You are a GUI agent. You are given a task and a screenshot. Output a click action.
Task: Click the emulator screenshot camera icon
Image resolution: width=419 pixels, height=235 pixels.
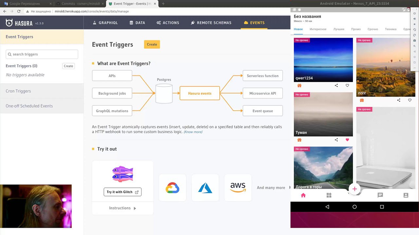pyautogui.click(x=415, y=40)
